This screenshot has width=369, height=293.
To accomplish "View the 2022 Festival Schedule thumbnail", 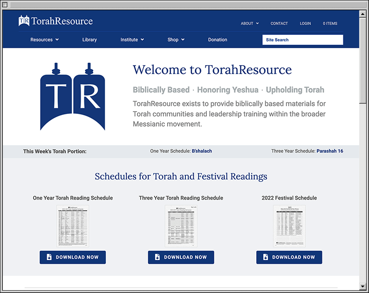I will tap(289, 226).
